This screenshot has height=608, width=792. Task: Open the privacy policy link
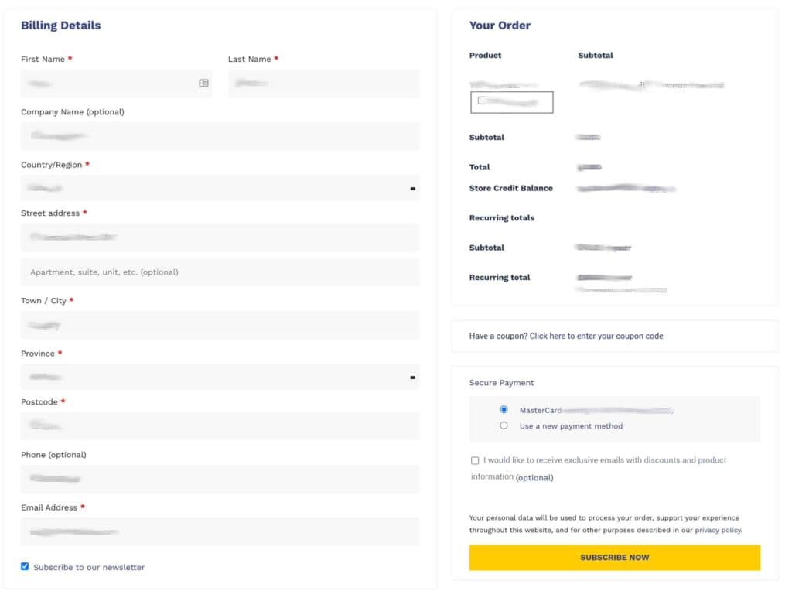[x=718, y=530]
